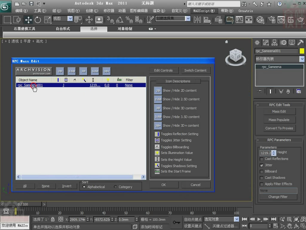Activate rectangular selection region tool
This screenshot has width=306, height=230.
coord(7,20)
